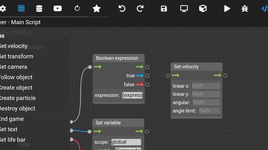Open the database stack icon
This screenshot has width=268, height=150.
[x=39, y=8]
